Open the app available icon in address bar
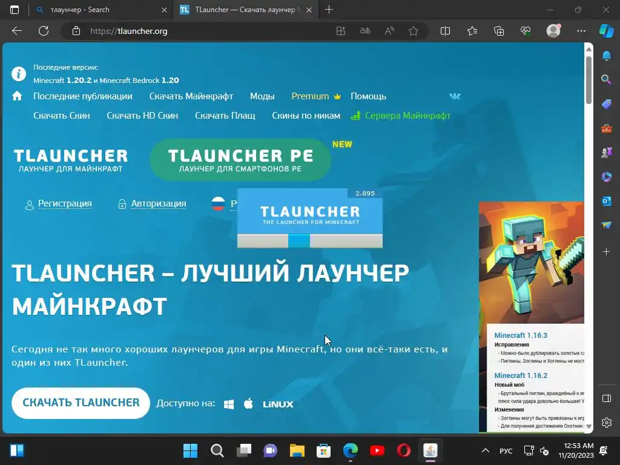The image size is (620, 465). point(340,31)
